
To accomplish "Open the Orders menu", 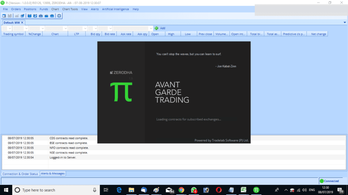I will pos(16,9).
